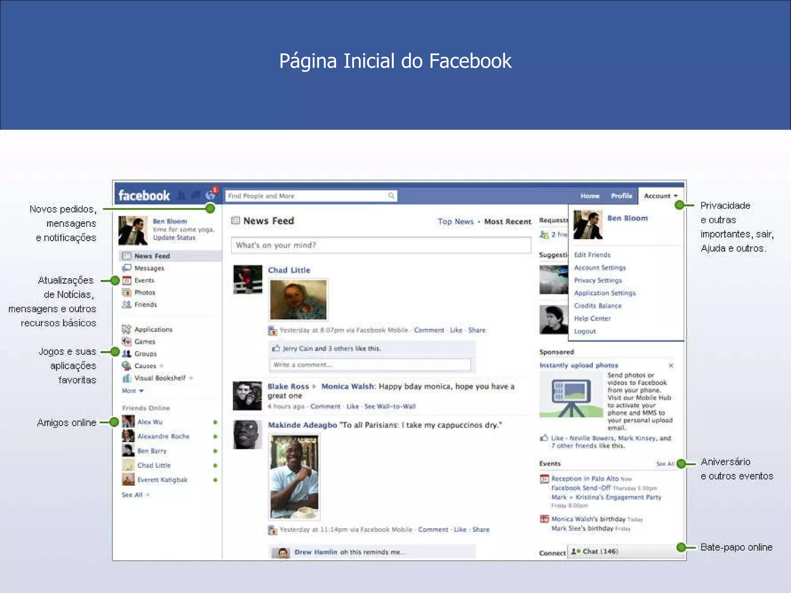Click Events calendar sidebar icon

point(126,280)
